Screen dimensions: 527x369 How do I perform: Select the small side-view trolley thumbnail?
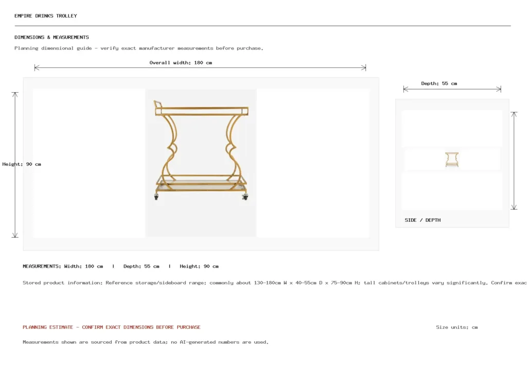coord(452,160)
